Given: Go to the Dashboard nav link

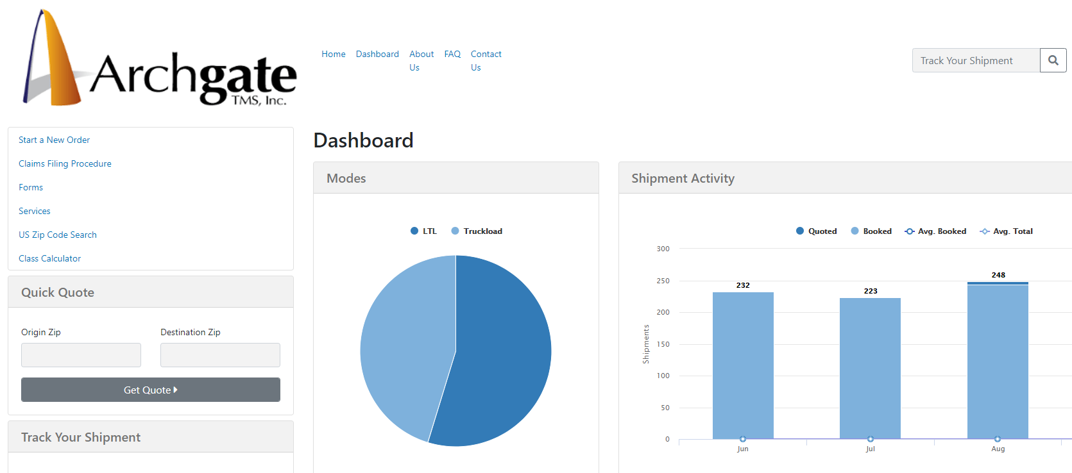Looking at the screenshot, I should click(x=377, y=54).
